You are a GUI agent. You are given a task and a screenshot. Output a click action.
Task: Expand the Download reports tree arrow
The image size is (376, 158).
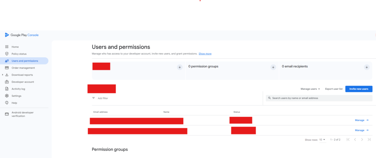pos(2,75)
